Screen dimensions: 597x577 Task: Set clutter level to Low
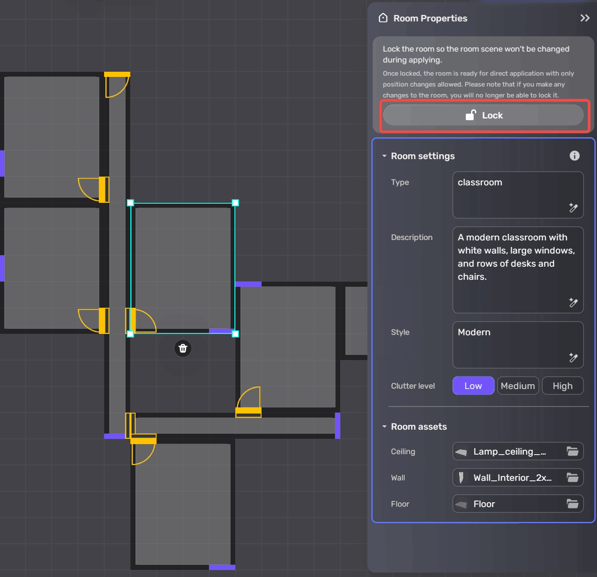[x=473, y=386]
